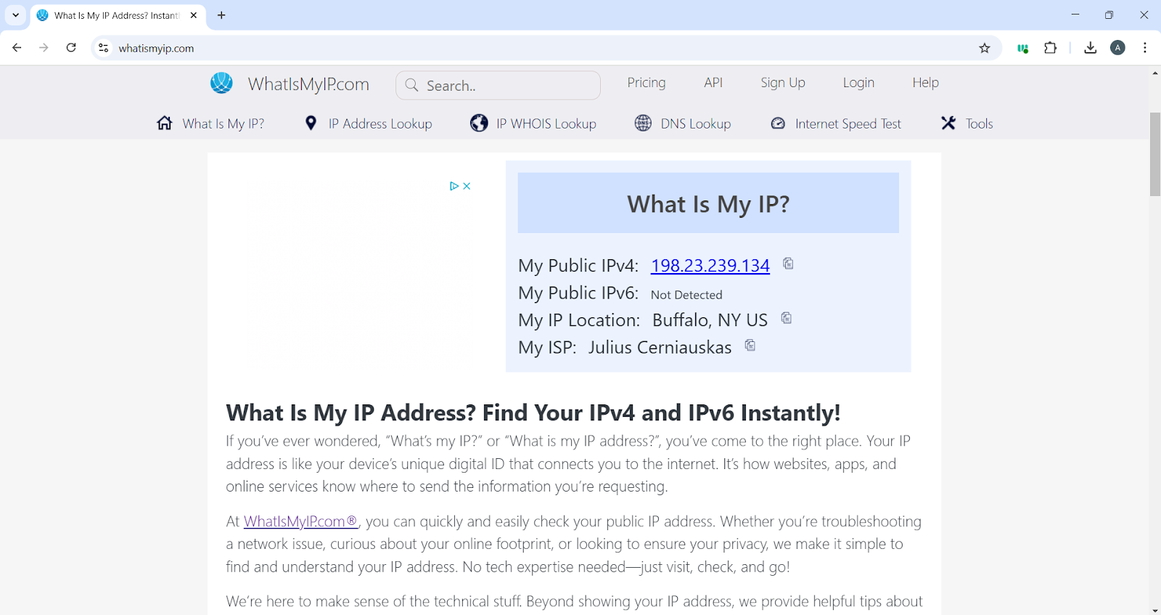Click the WhatIsMyIP.com site title
This screenshot has width=1161, height=615.
coord(308,84)
